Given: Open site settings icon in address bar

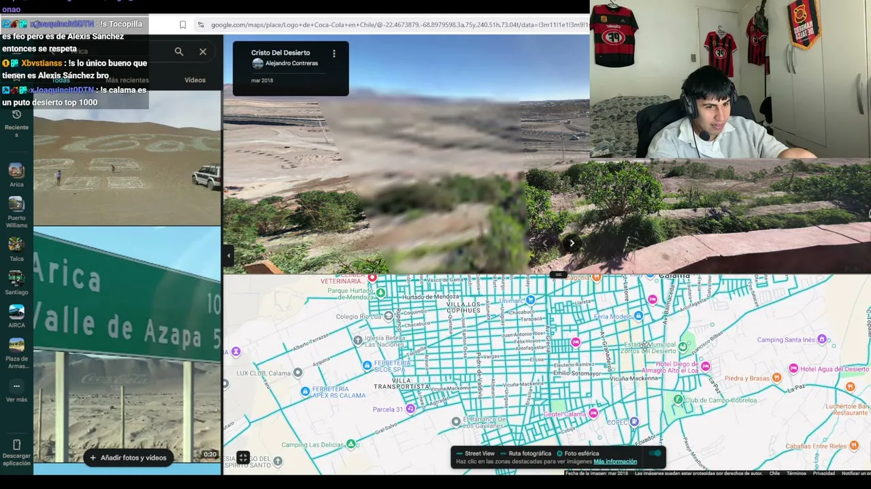Looking at the screenshot, I should (x=200, y=24).
